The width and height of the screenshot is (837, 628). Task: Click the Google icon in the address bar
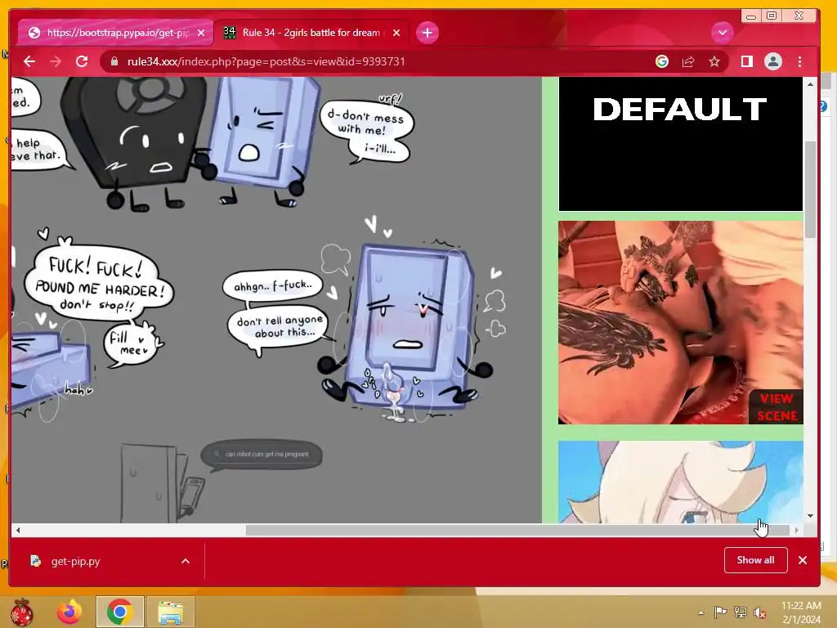(662, 61)
